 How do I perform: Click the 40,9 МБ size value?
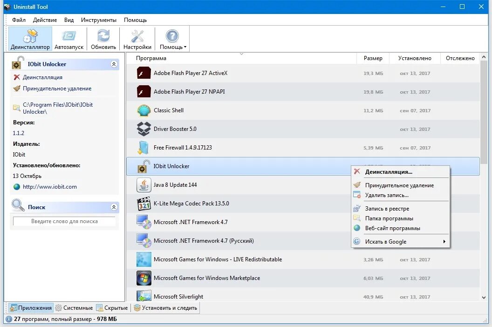[373, 297]
